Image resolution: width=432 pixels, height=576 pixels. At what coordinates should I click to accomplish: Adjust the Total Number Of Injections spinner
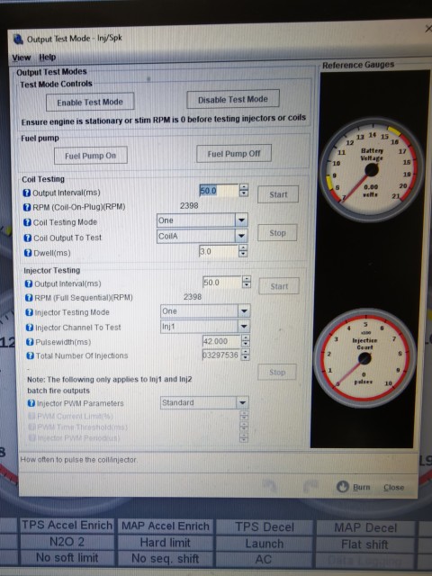tap(246, 355)
